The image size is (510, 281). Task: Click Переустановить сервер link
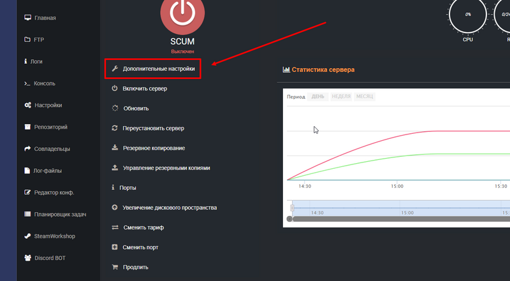pyautogui.click(x=153, y=128)
